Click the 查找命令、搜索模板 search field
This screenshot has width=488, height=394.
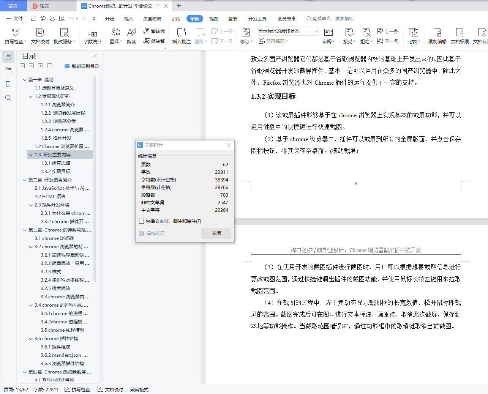330,19
